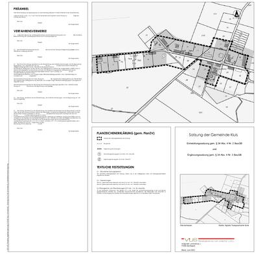Click the Ergänzungssatzung § 34 subtitle line
256x254 pixels.
pos(214,154)
